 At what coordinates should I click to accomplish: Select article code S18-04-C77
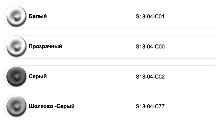tap(150, 107)
